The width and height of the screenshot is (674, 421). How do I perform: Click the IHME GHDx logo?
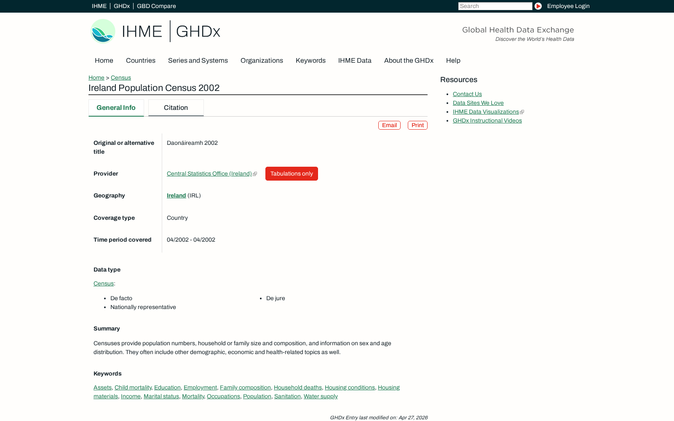click(x=155, y=31)
